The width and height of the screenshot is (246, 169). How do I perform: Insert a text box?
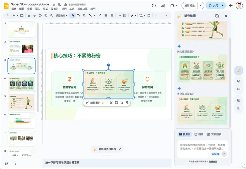click(x=78, y=16)
